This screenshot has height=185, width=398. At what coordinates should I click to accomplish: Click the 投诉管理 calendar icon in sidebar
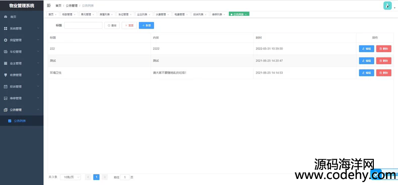click(x=6, y=87)
